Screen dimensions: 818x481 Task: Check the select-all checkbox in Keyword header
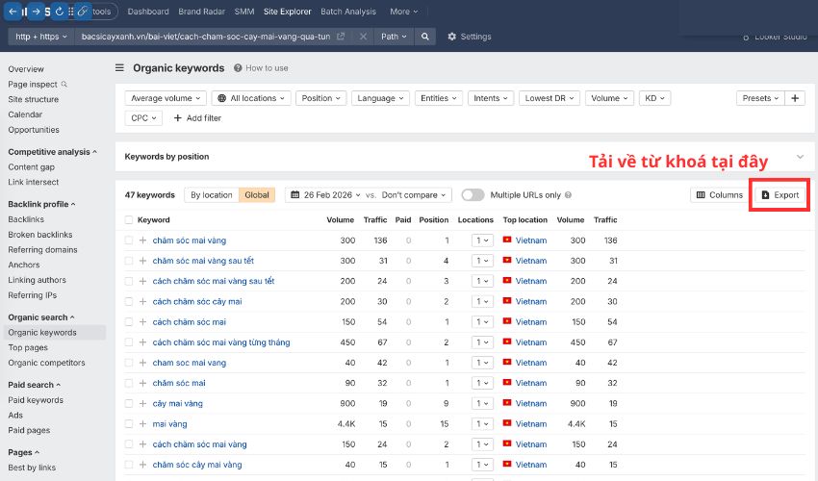coord(129,220)
